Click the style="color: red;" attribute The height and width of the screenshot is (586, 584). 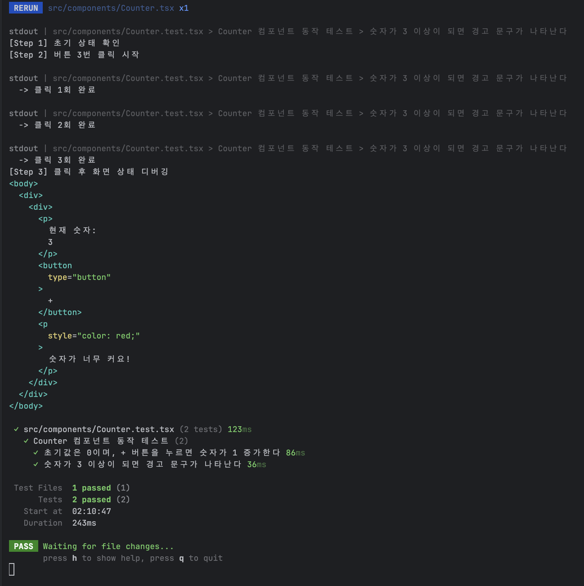94,336
